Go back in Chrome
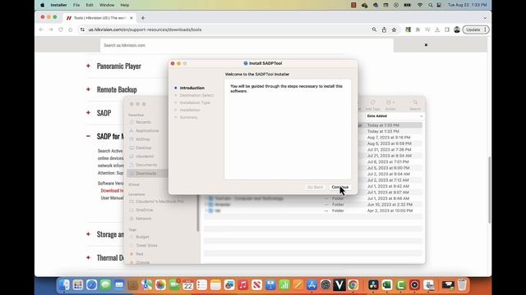The height and width of the screenshot is (295, 526). click(x=41, y=29)
